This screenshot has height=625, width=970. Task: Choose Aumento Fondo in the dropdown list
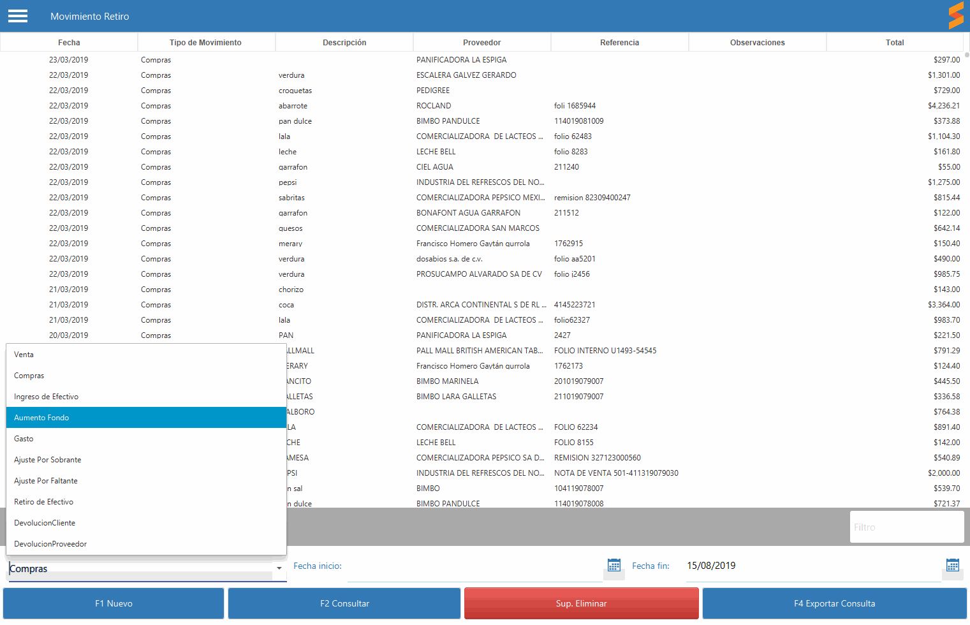(41, 418)
